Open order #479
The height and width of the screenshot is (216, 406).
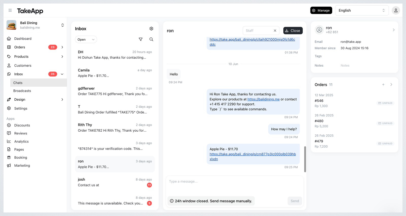click(354, 141)
